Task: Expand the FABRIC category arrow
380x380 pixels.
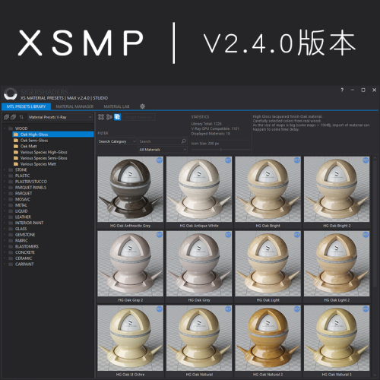Action: pyautogui.click(x=5, y=241)
